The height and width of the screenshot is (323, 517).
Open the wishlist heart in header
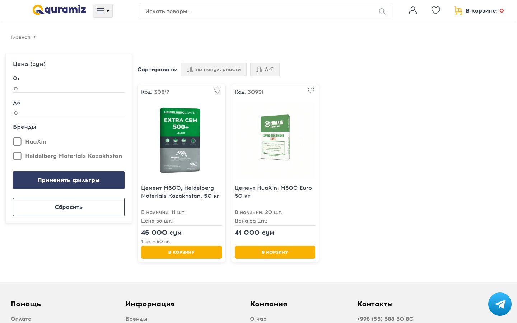point(436,10)
